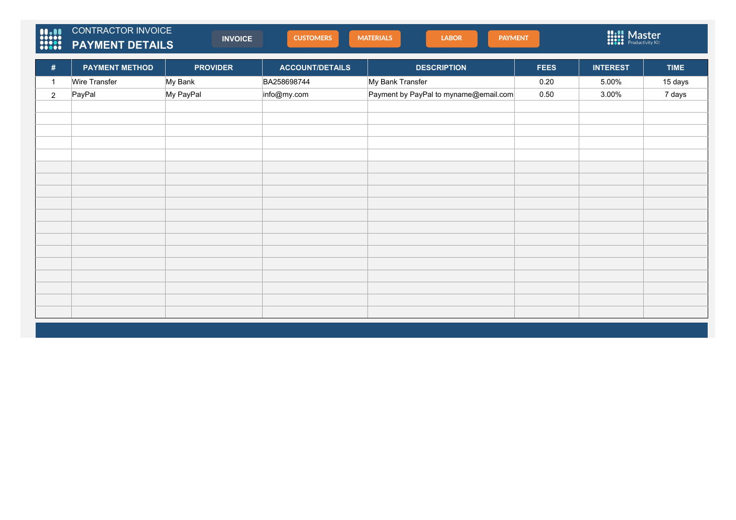Screen dimensions: 736x520
Task: Go to the CUSTOMERS sheet
Action: pyautogui.click(x=312, y=38)
